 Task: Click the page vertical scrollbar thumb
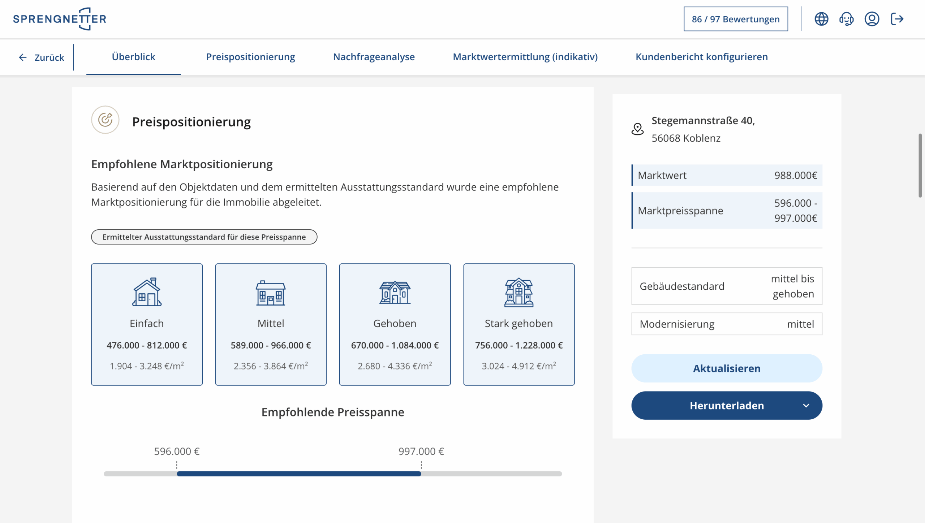pyautogui.click(x=920, y=165)
